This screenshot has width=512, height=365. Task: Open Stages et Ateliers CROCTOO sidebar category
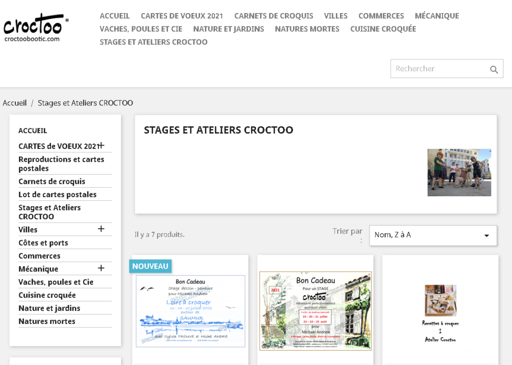coord(49,212)
